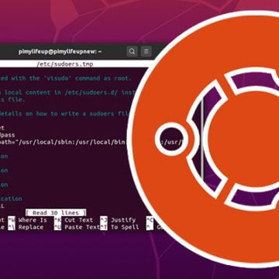Place cursor on the 'visudo' command line
279x279 pixels.
point(66,78)
